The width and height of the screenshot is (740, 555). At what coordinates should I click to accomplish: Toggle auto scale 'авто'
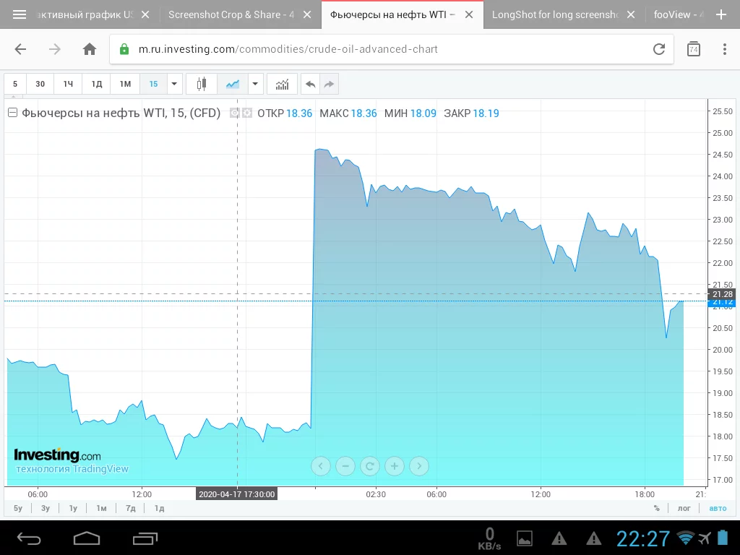pyautogui.click(x=718, y=508)
